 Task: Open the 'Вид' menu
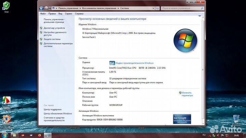pos(60,14)
